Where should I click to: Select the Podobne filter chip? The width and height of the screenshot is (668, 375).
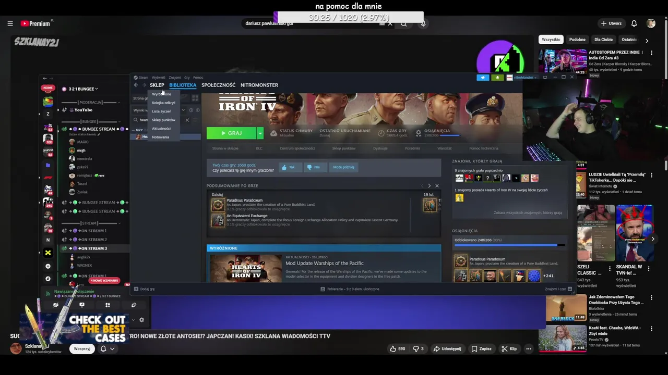[577, 40]
